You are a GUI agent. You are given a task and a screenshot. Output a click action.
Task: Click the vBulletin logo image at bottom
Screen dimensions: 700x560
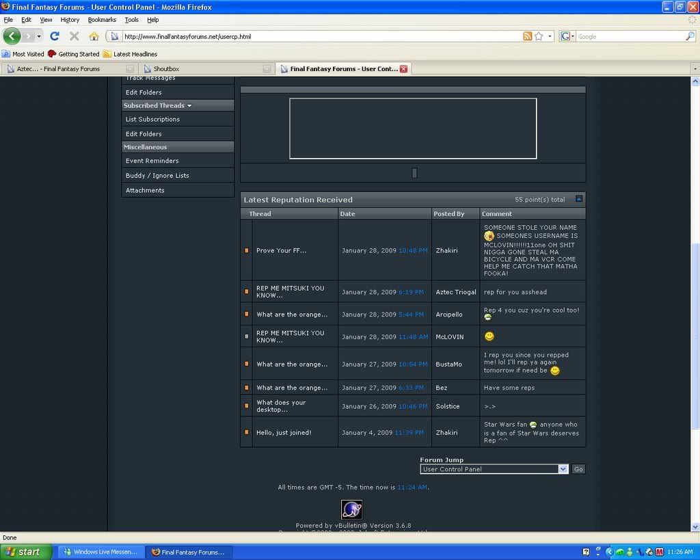[351, 509]
